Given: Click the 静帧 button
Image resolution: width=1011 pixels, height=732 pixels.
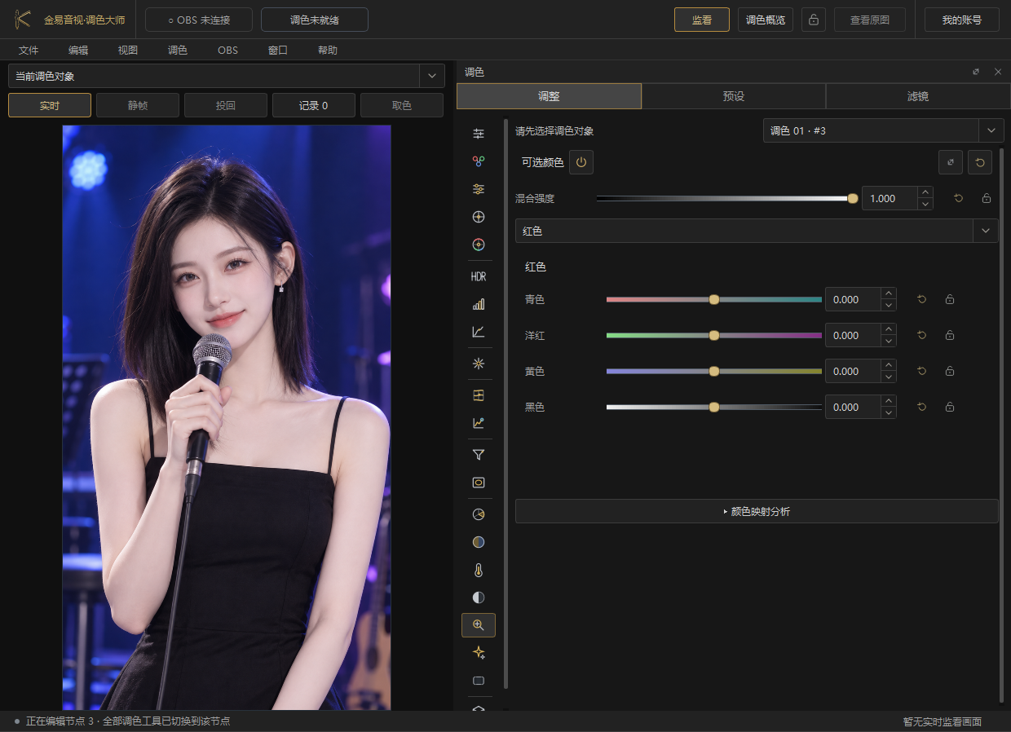Looking at the screenshot, I should click(x=138, y=105).
